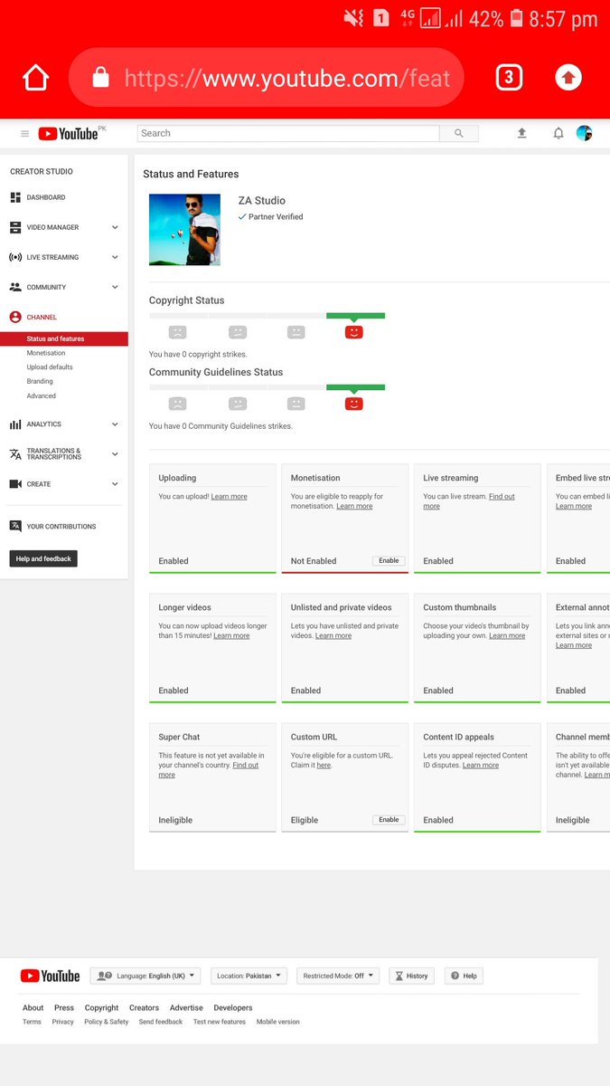
Task: Expand the Create section
Action: (x=115, y=484)
